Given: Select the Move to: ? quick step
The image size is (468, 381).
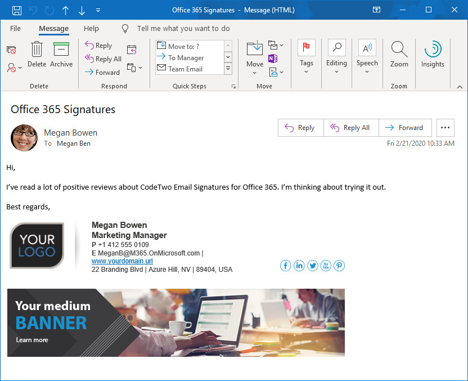Looking at the screenshot, I should pyautogui.click(x=190, y=46).
